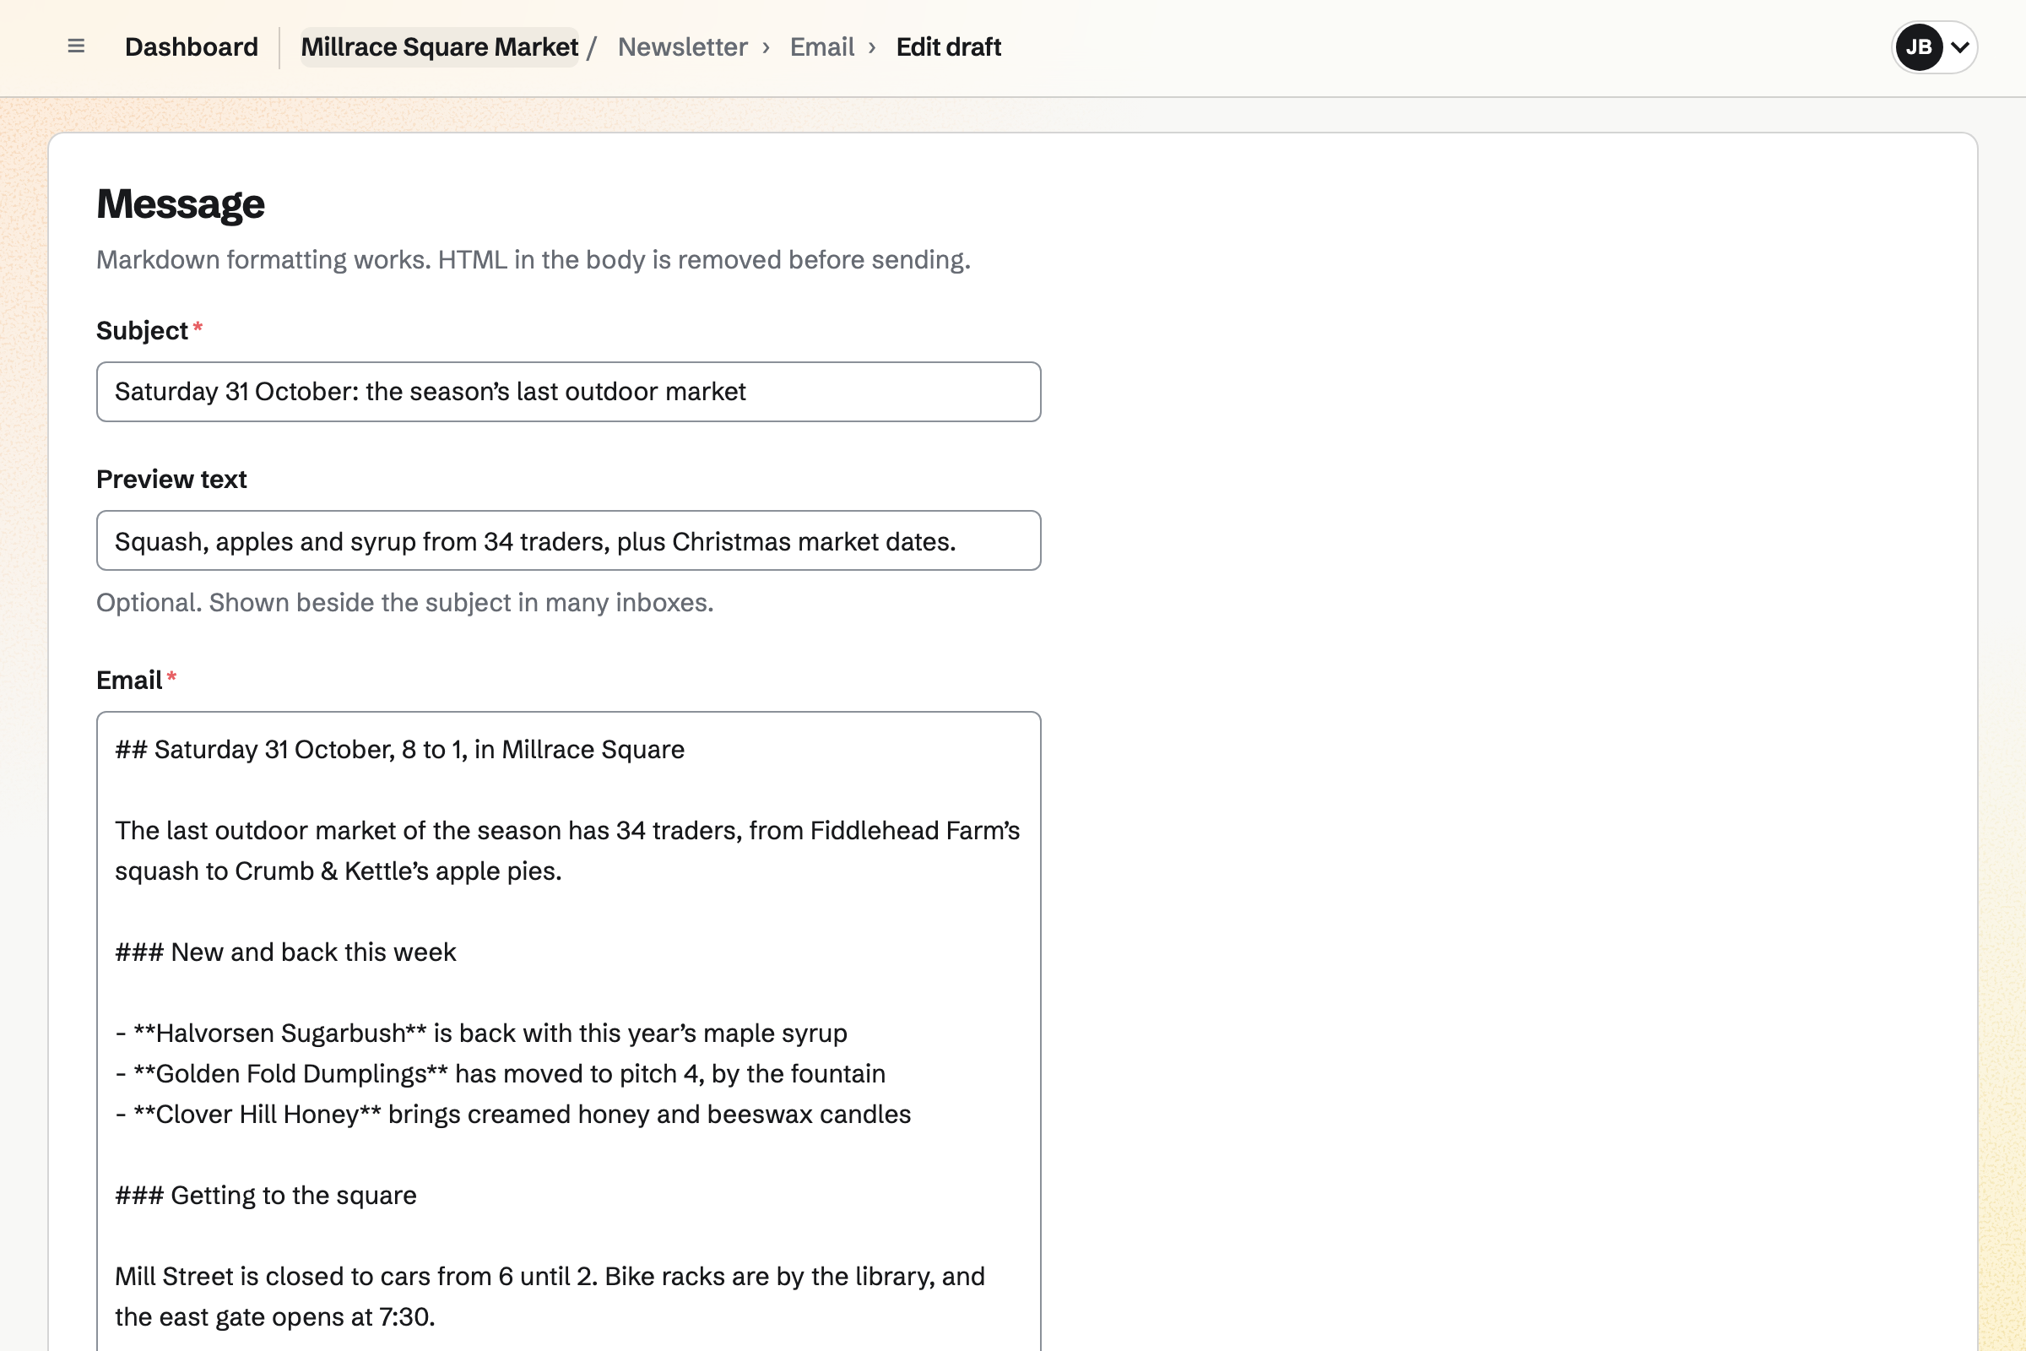
Task: Click the Subject field label
Action: (x=142, y=331)
